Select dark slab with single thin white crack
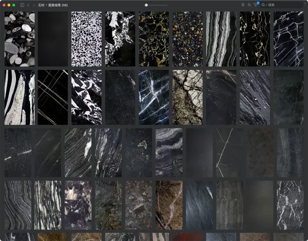The width and height of the screenshot is (308, 241). [x=229, y=153]
